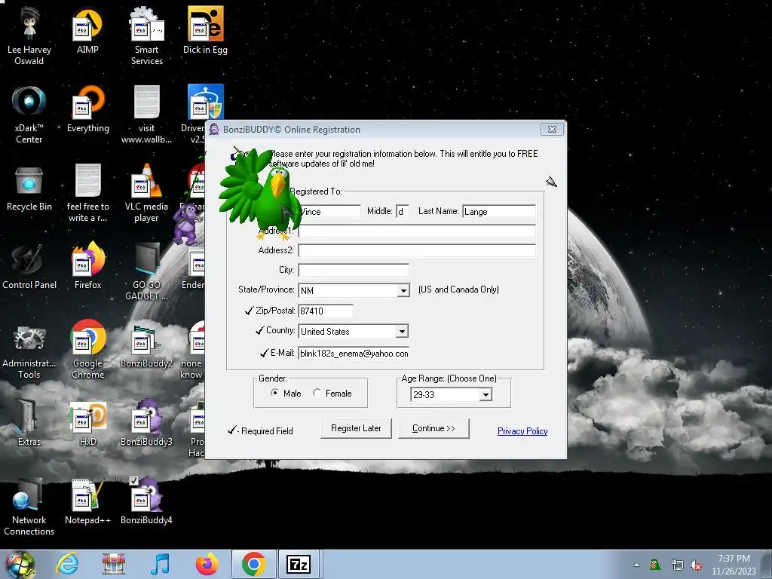
Task: Launch Google Chrome desktop shortcut
Action: 87,350
